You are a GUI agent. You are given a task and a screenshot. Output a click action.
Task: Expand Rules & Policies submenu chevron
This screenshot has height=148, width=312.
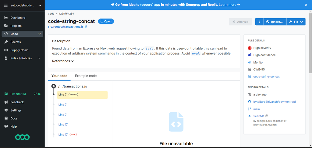pyautogui.click(x=39, y=58)
